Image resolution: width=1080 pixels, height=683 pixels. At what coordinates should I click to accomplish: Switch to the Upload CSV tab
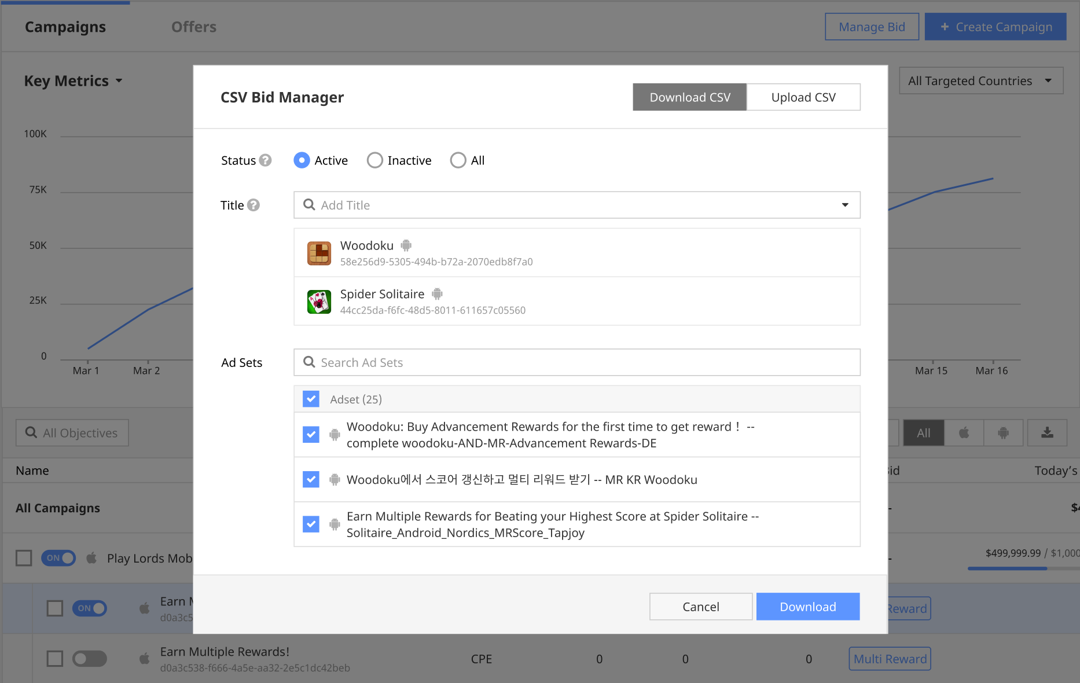pos(803,97)
